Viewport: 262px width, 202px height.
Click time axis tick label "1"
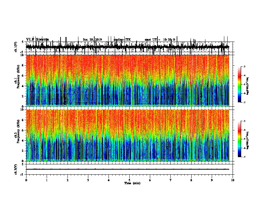click(x=47, y=180)
